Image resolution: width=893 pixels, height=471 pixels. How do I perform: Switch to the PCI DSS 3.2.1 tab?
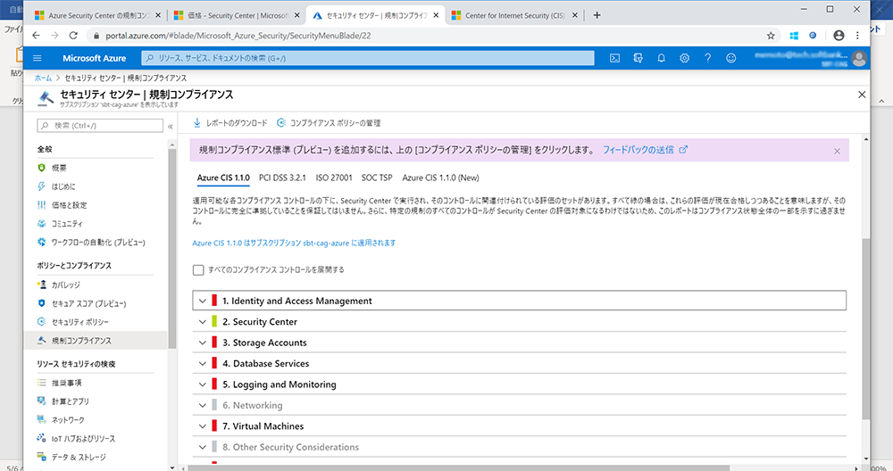pyautogui.click(x=282, y=178)
